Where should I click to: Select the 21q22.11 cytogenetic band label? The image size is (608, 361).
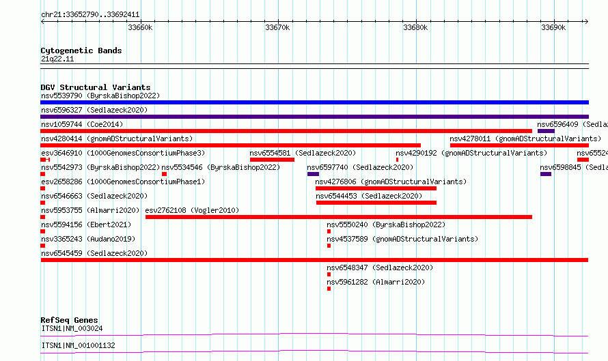pos(57,59)
